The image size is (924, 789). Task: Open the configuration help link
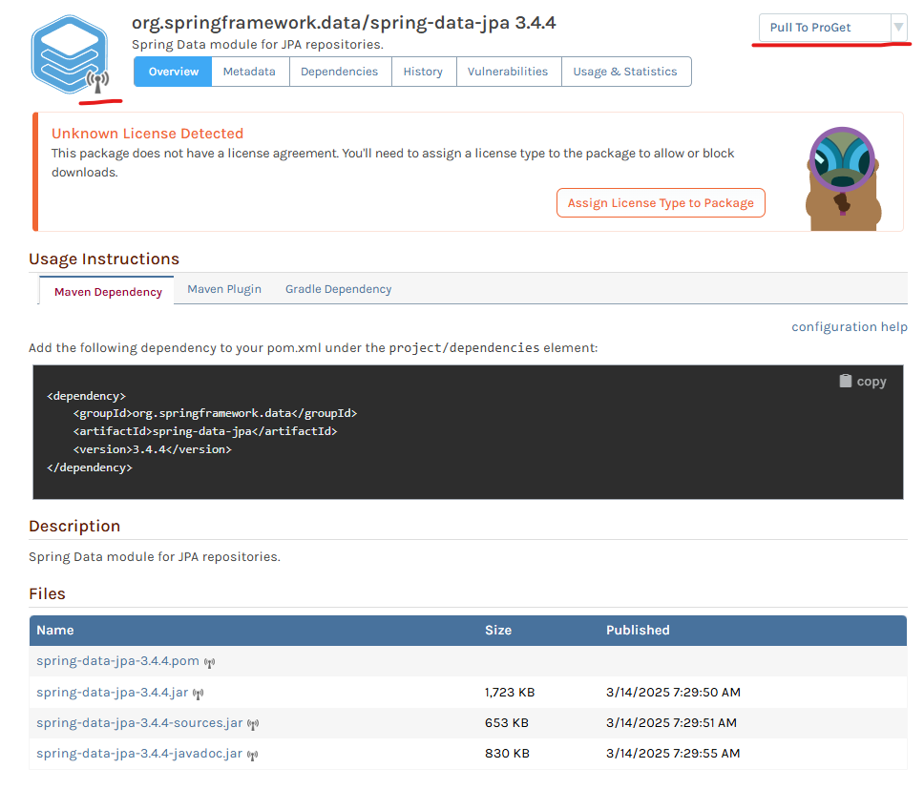click(850, 327)
